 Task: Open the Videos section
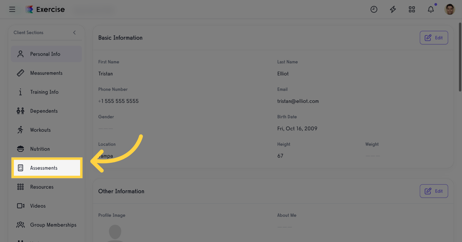(38, 206)
